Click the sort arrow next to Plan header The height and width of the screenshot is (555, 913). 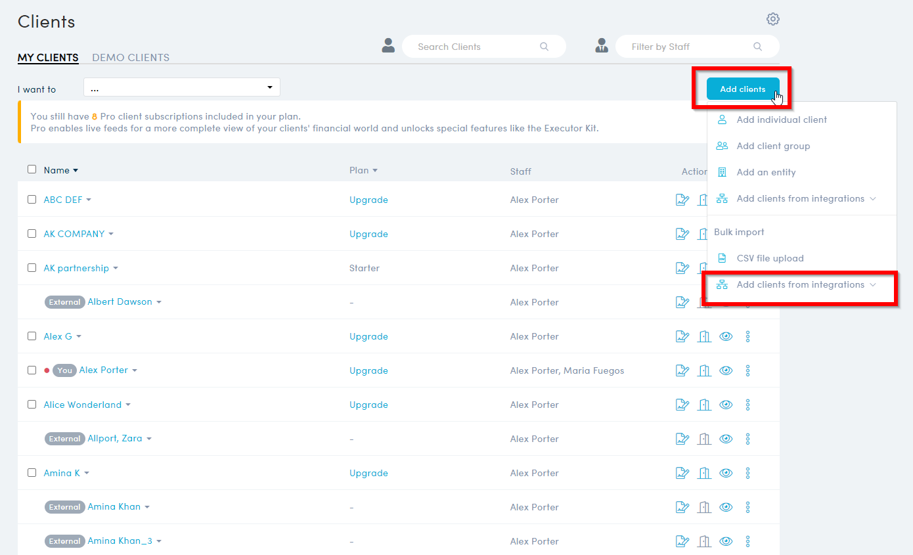(x=375, y=171)
